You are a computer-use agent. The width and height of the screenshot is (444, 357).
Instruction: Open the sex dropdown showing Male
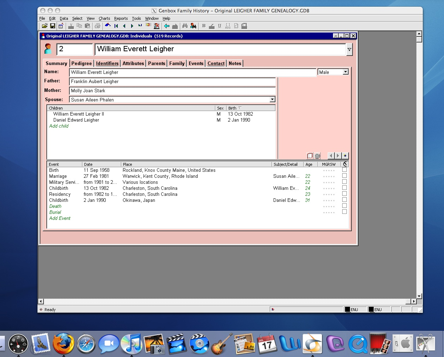pyautogui.click(x=345, y=72)
